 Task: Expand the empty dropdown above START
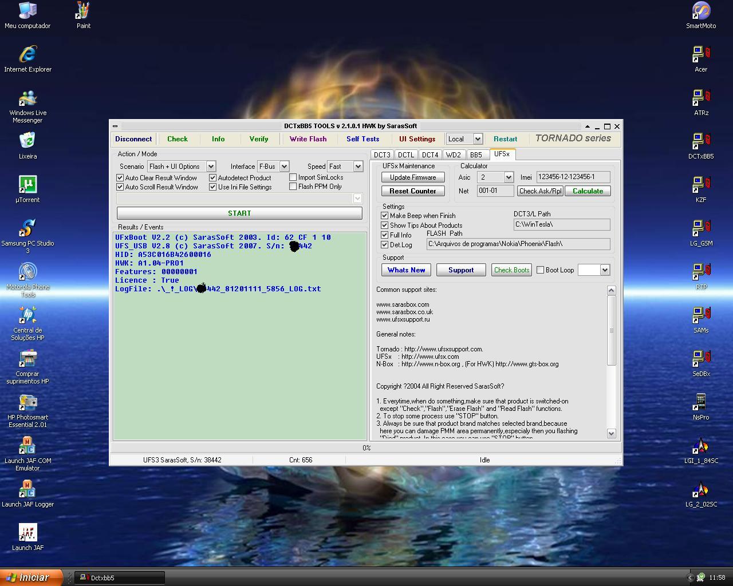coord(357,198)
